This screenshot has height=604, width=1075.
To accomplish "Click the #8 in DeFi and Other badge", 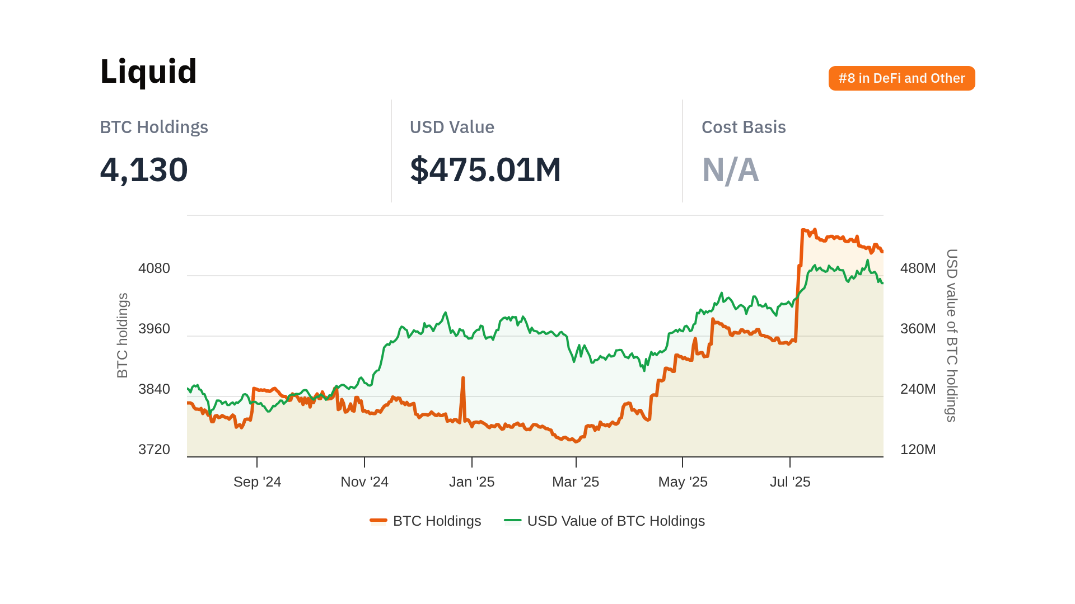I will (x=901, y=78).
